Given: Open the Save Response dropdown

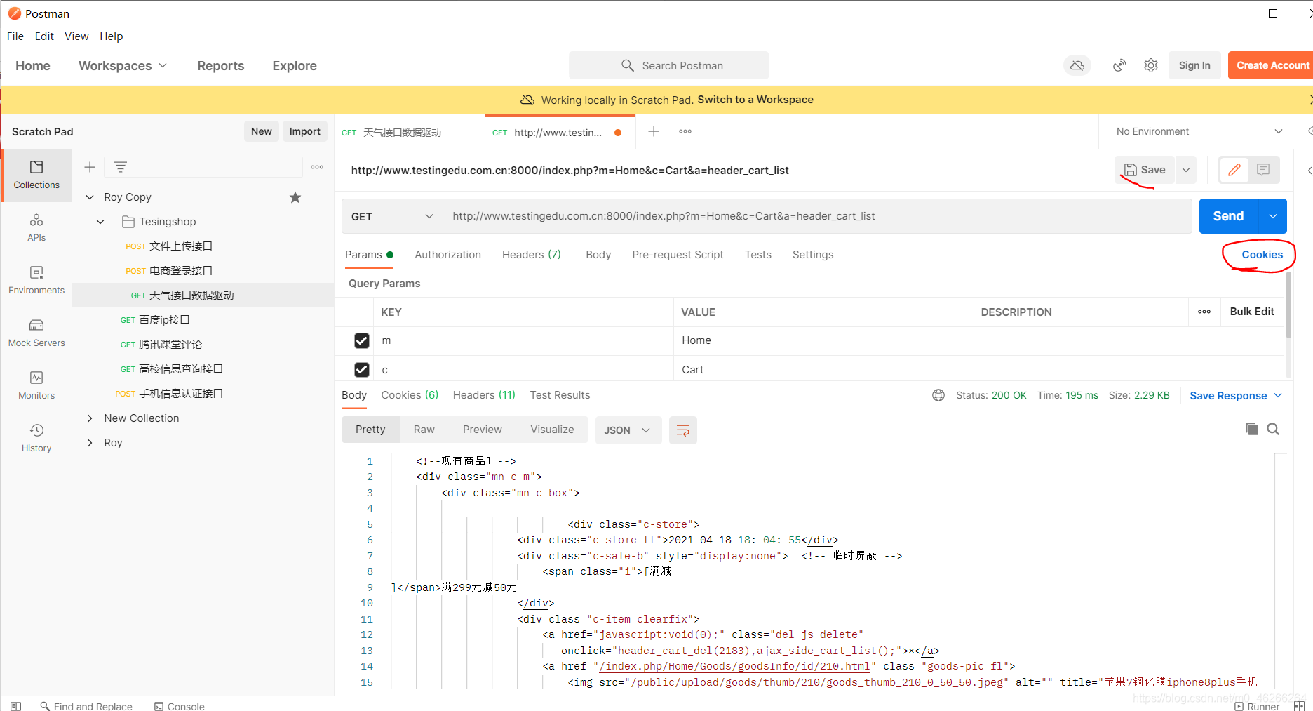Looking at the screenshot, I should coord(1236,396).
